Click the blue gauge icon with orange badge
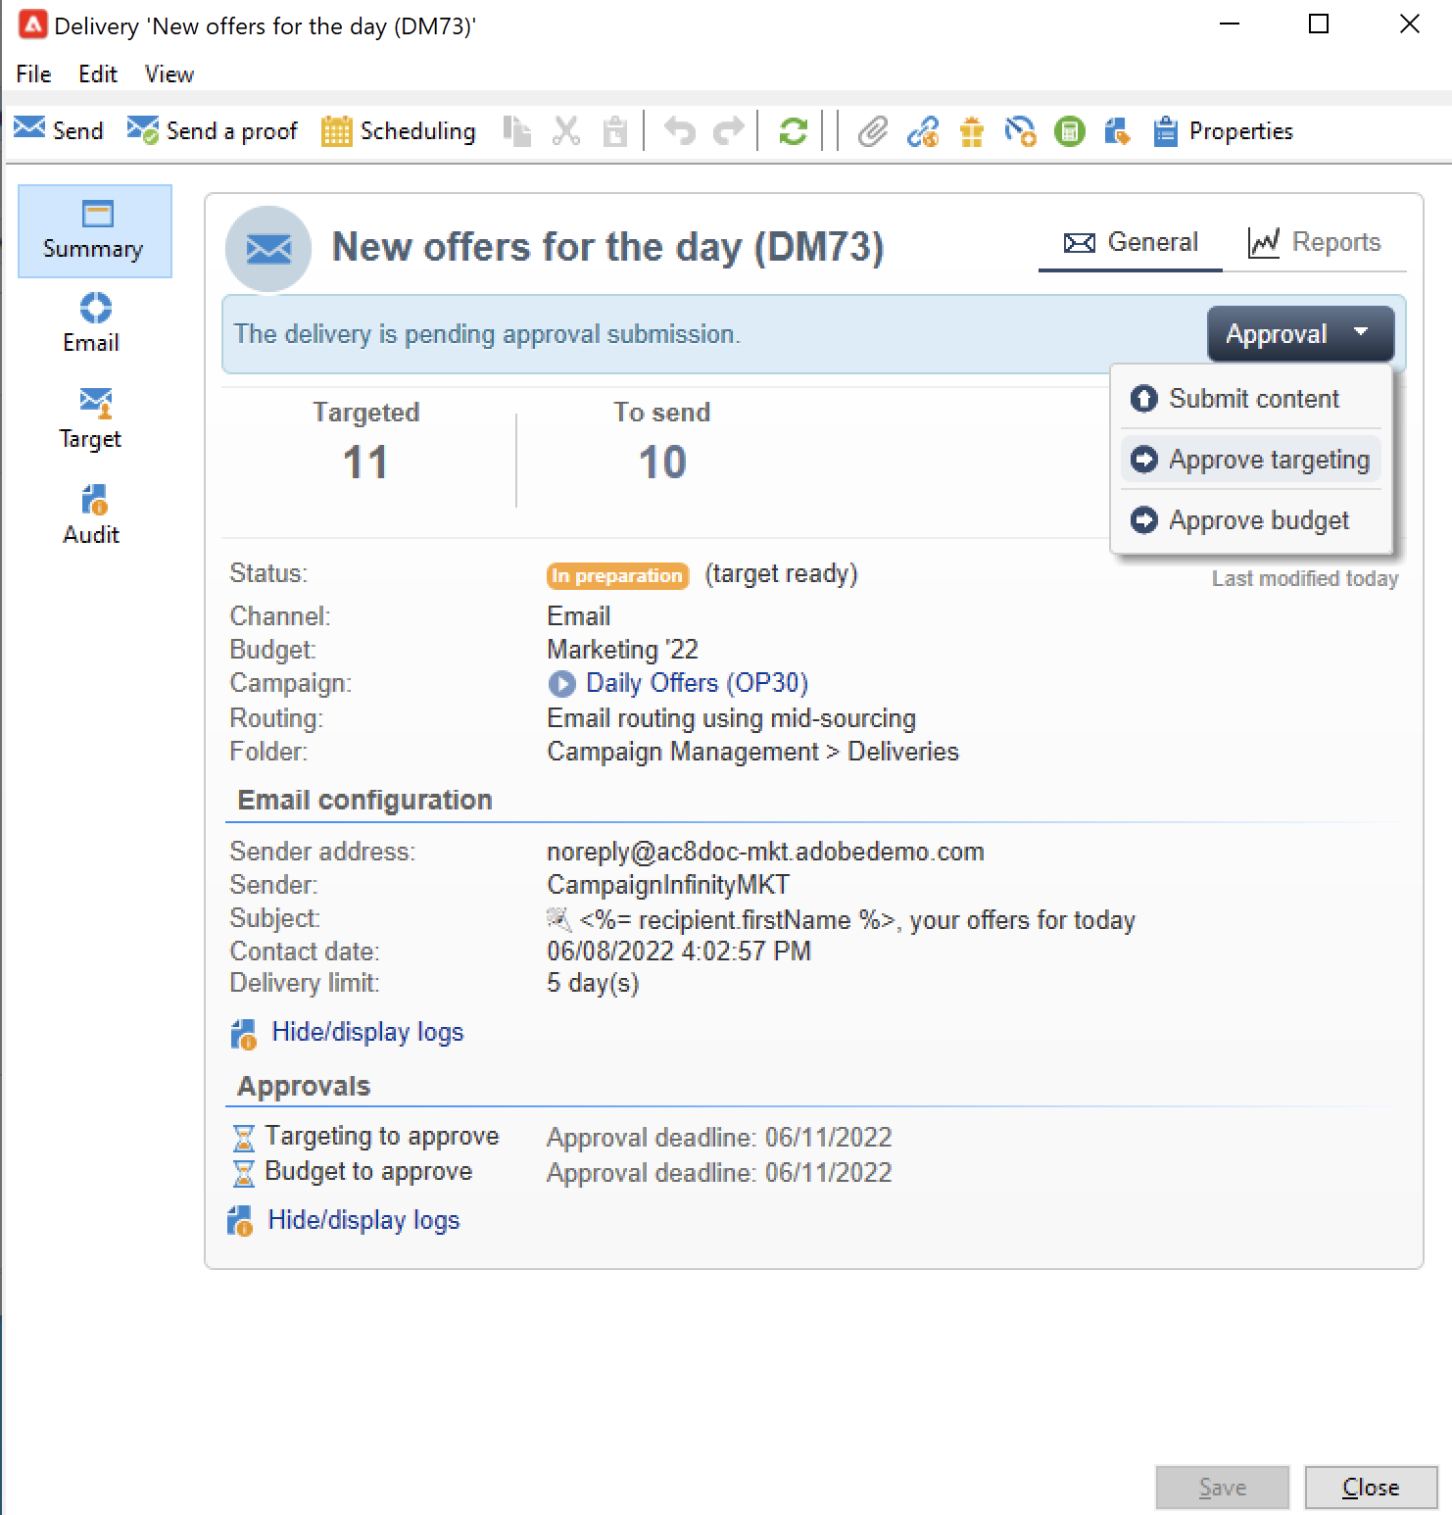The width and height of the screenshot is (1452, 1515). (1020, 130)
